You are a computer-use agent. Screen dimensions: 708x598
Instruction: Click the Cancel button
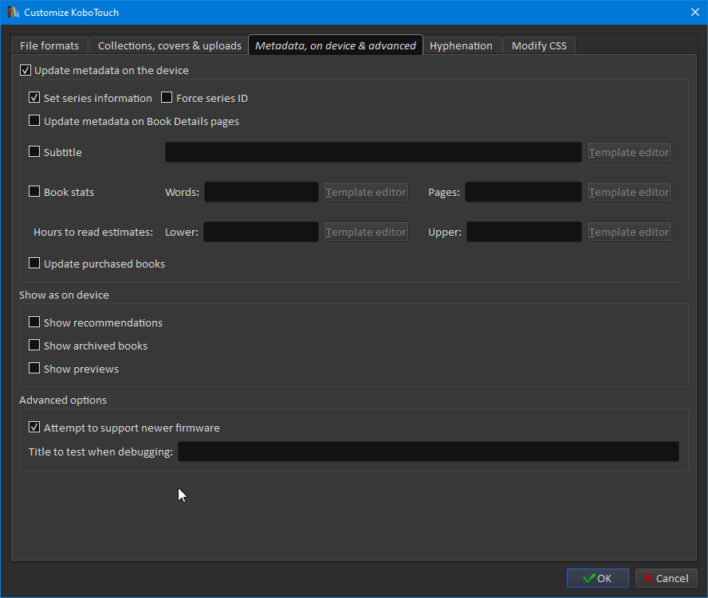[x=667, y=578]
